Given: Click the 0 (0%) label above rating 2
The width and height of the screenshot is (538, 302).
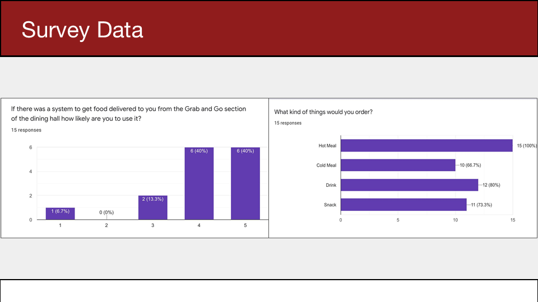Looking at the screenshot, I should pos(106,213).
